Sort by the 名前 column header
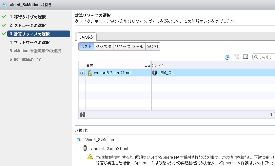Screen dimensions: 275x166 115,65
